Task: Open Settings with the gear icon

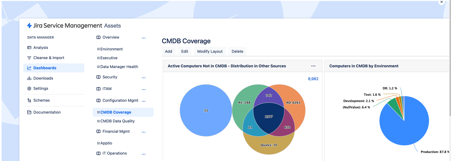Action: [x=41, y=88]
